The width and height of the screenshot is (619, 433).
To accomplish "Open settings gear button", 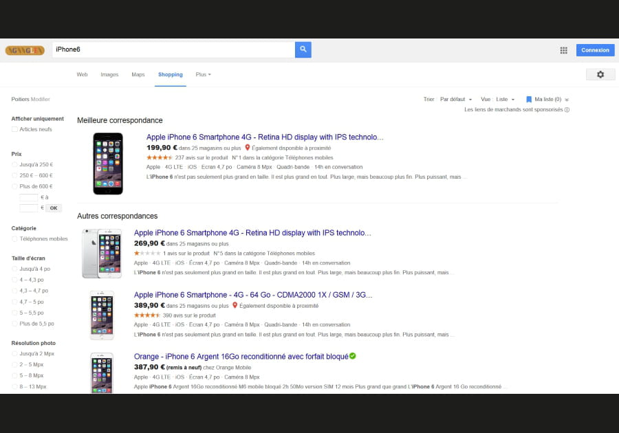I will click(x=600, y=74).
